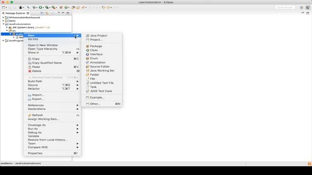Click the Coverage toolbar icon
Viewport: 312px width, 175px height.
click(x=47, y=7)
